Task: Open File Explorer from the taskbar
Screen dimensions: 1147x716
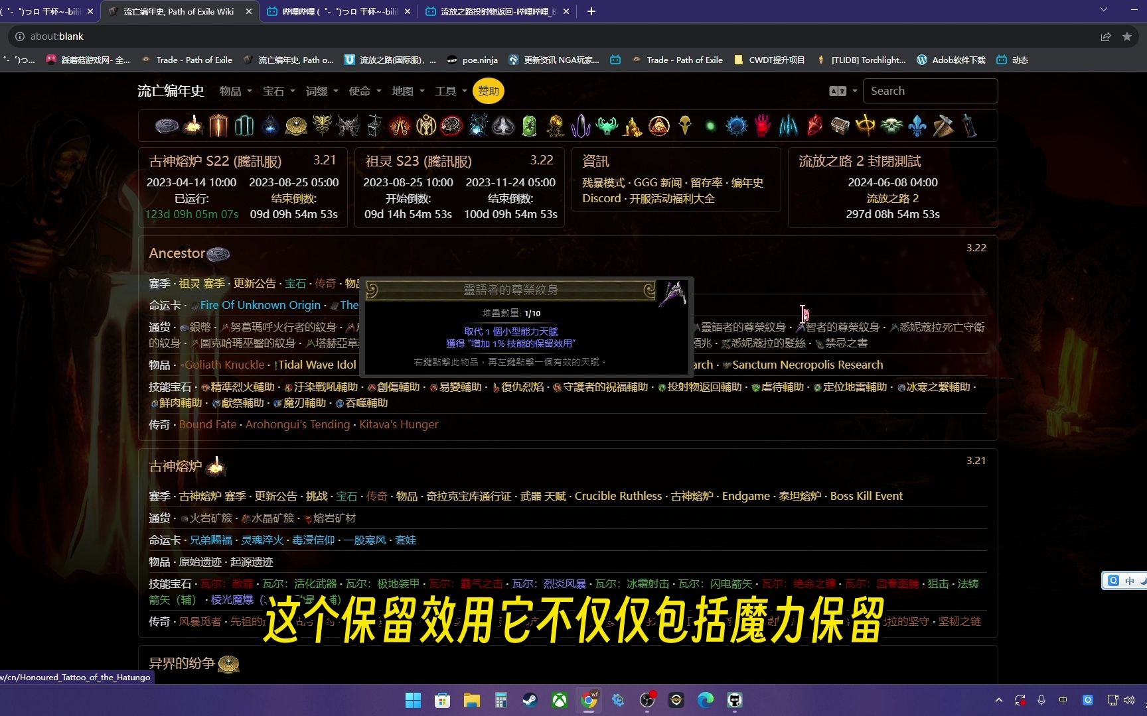Action: [471, 700]
